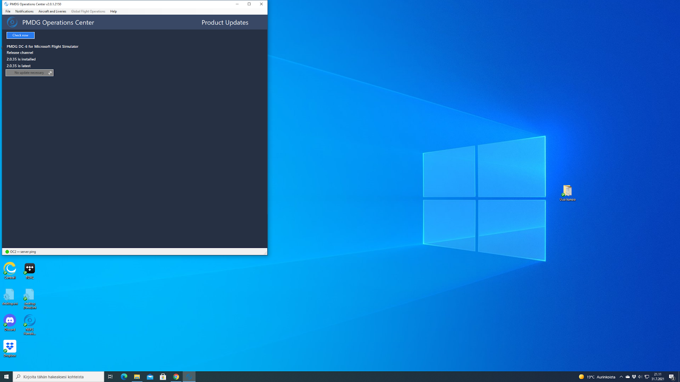Image resolution: width=680 pixels, height=382 pixels.
Task: Select the NBFS Hawaii desktop shortcut
Action: pyautogui.click(x=30, y=321)
